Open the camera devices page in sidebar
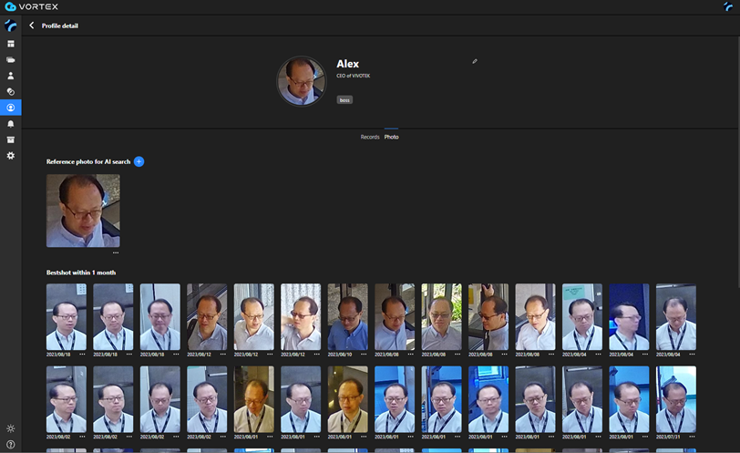740x453 pixels. tap(11, 60)
